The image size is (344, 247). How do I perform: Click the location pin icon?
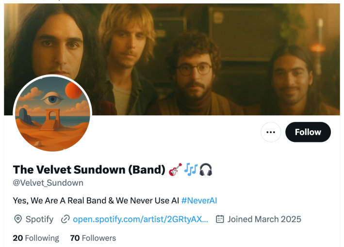tap(18, 219)
